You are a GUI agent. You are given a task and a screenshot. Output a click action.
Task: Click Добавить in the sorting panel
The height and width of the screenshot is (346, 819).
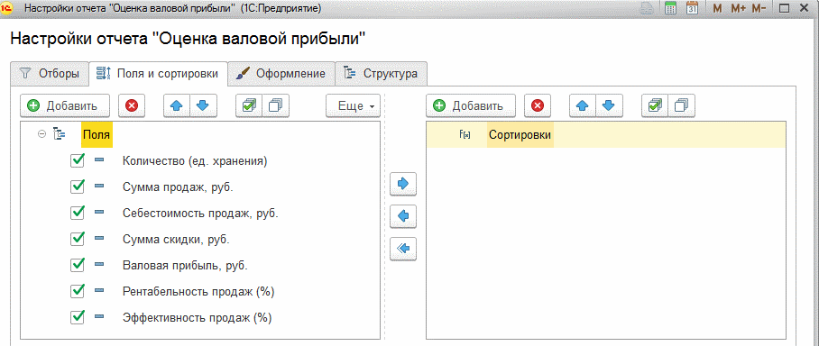click(471, 106)
